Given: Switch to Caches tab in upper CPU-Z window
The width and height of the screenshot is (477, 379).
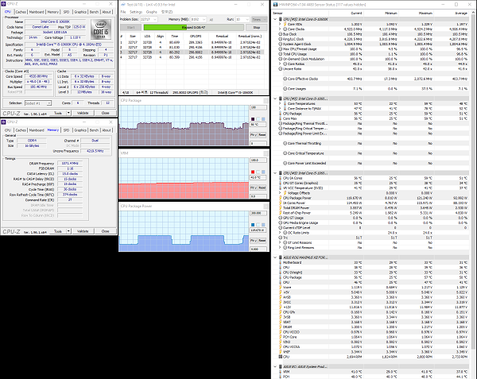Looking at the screenshot, I should tap(21, 12).
